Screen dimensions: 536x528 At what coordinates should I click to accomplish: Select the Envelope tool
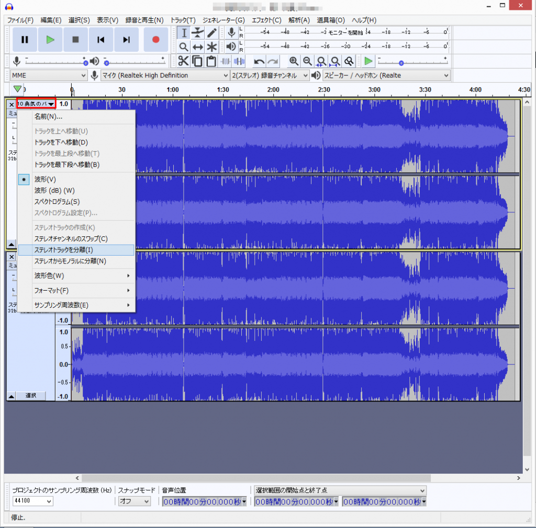(x=197, y=32)
